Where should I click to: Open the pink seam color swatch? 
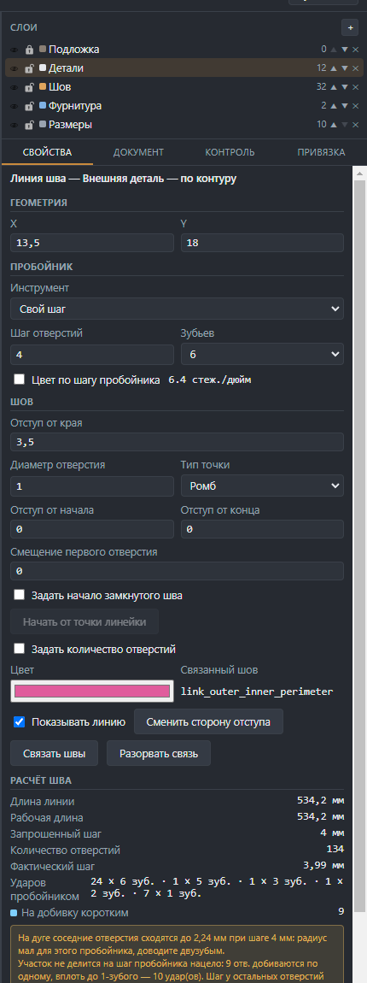[x=92, y=691]
